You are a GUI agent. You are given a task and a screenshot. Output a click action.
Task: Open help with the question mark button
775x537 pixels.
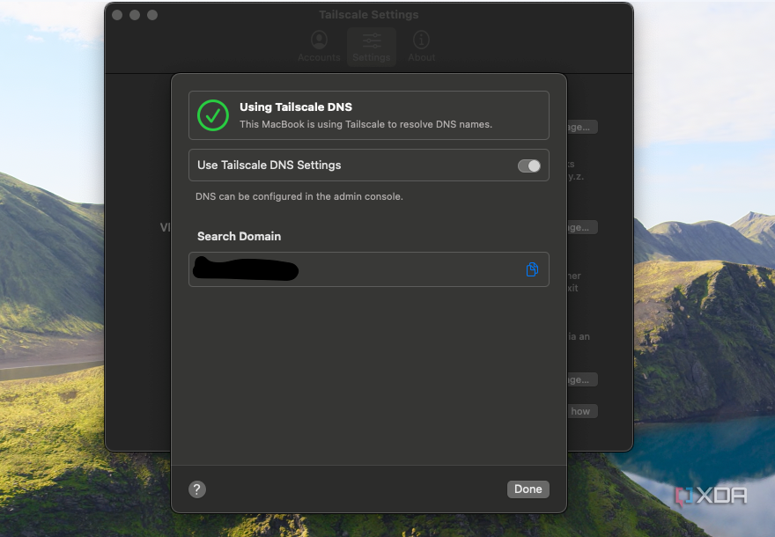pos(197,489)
